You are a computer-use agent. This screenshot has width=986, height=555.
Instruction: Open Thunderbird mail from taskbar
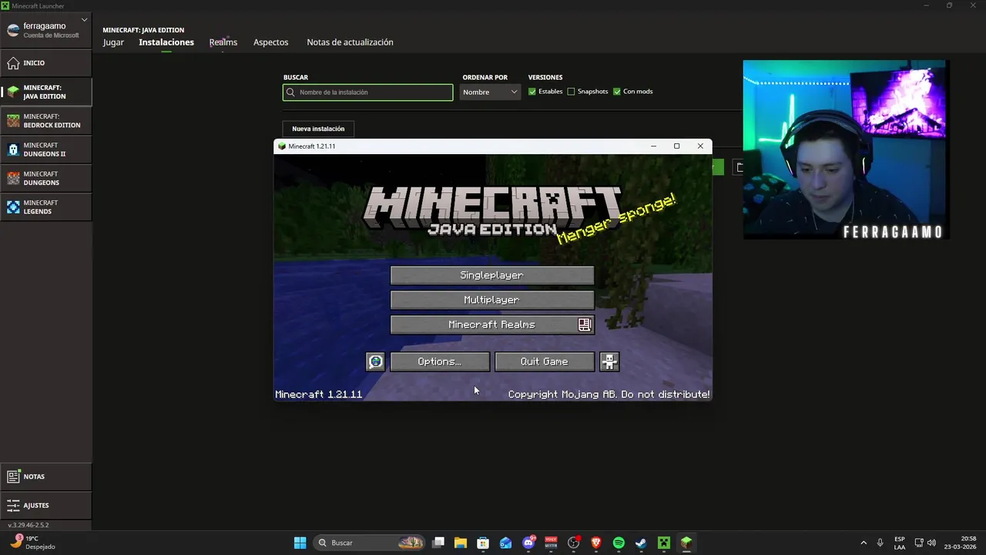(505, 543)
